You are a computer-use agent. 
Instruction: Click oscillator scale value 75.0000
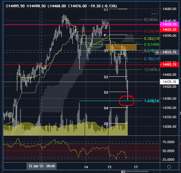click(x=168, y=142)
